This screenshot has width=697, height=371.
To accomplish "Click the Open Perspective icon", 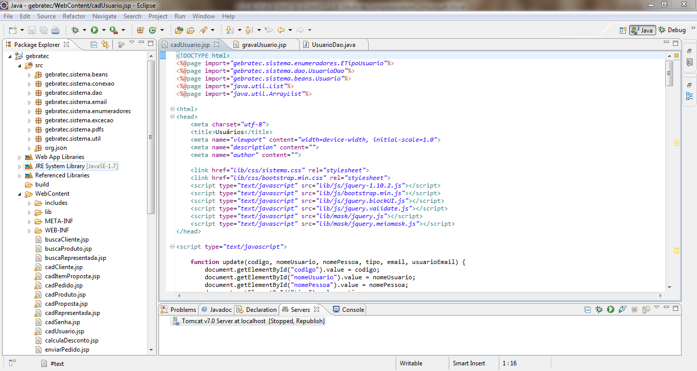I will click(623, 30).
